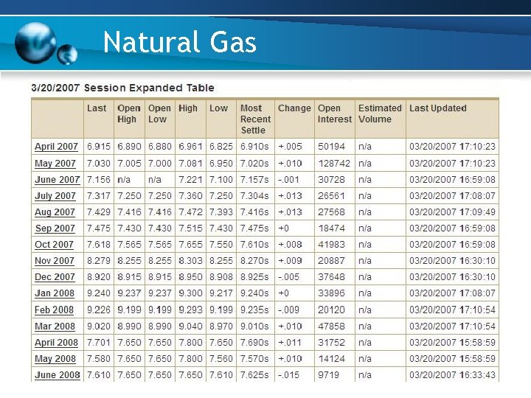This screenshot has height=398, width=531.
Task: Select the Nov 2007 timestamp 03/20/2007 16:30:10
Action: [x=452, y=261]
